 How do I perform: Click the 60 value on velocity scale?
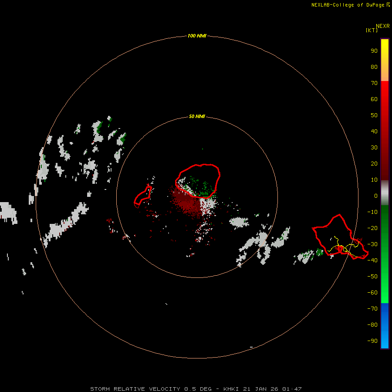[x=374, y=99]
